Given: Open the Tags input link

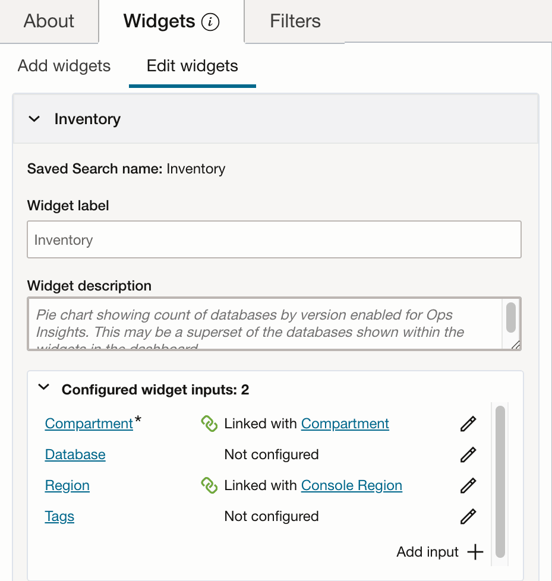Looking at the screenshot, I should click(x=59, y=516).
